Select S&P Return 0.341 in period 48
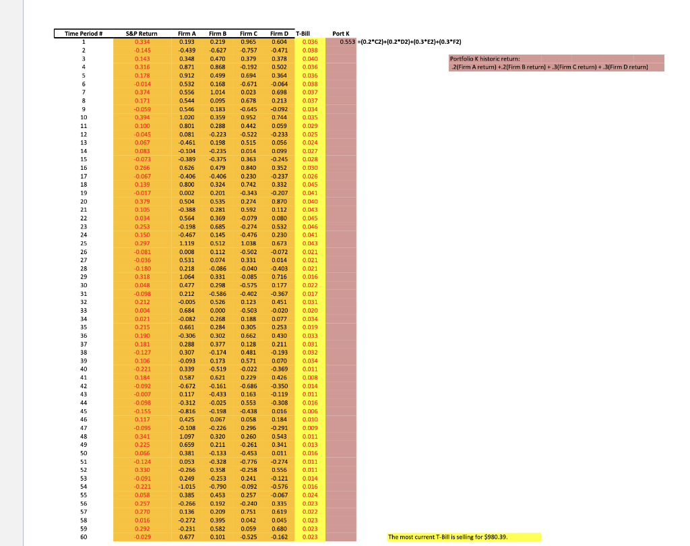The height and width of the screenshot is (546, 690). click(x=142, y=436)
